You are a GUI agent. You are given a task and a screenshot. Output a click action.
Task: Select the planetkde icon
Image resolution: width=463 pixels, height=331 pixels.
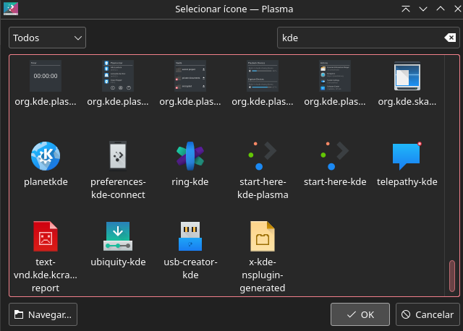click(x=45, y=156)
